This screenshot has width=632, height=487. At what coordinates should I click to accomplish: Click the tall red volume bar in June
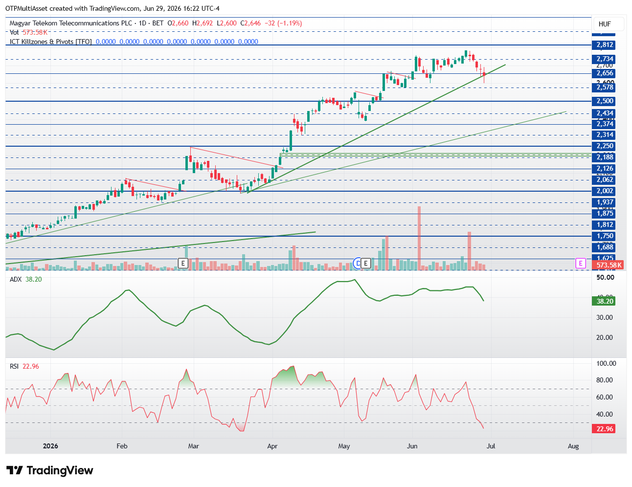click(419, 238)
